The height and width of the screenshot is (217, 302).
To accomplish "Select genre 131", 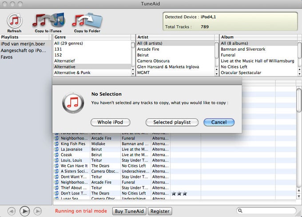I will tap(92, 49).
